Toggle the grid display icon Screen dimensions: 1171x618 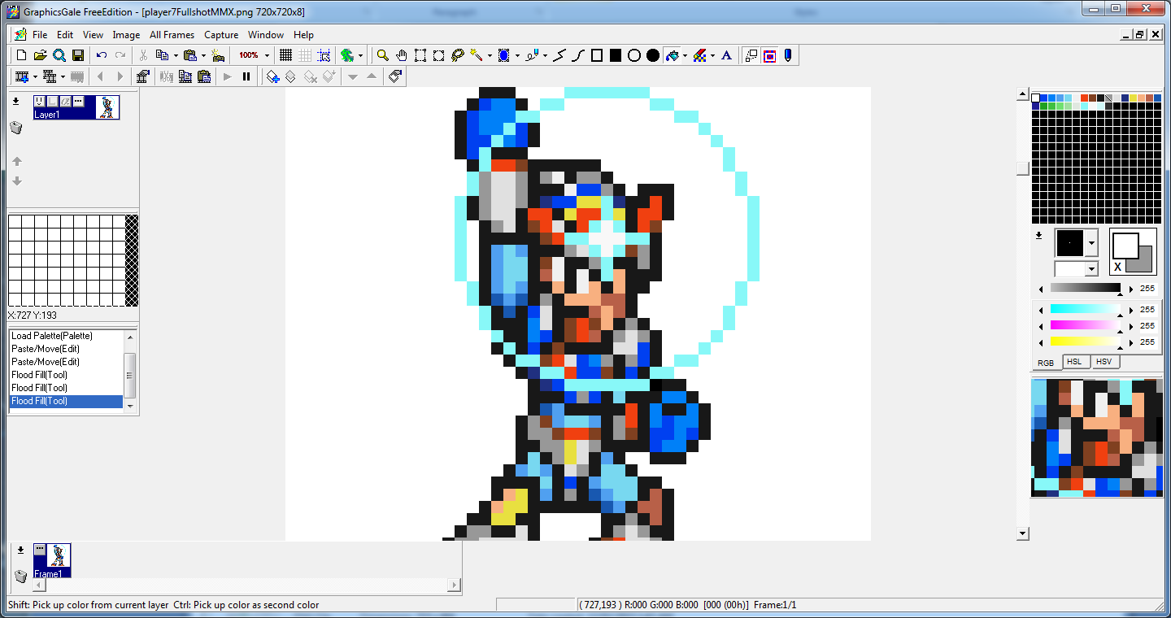[x=285, y=55]
